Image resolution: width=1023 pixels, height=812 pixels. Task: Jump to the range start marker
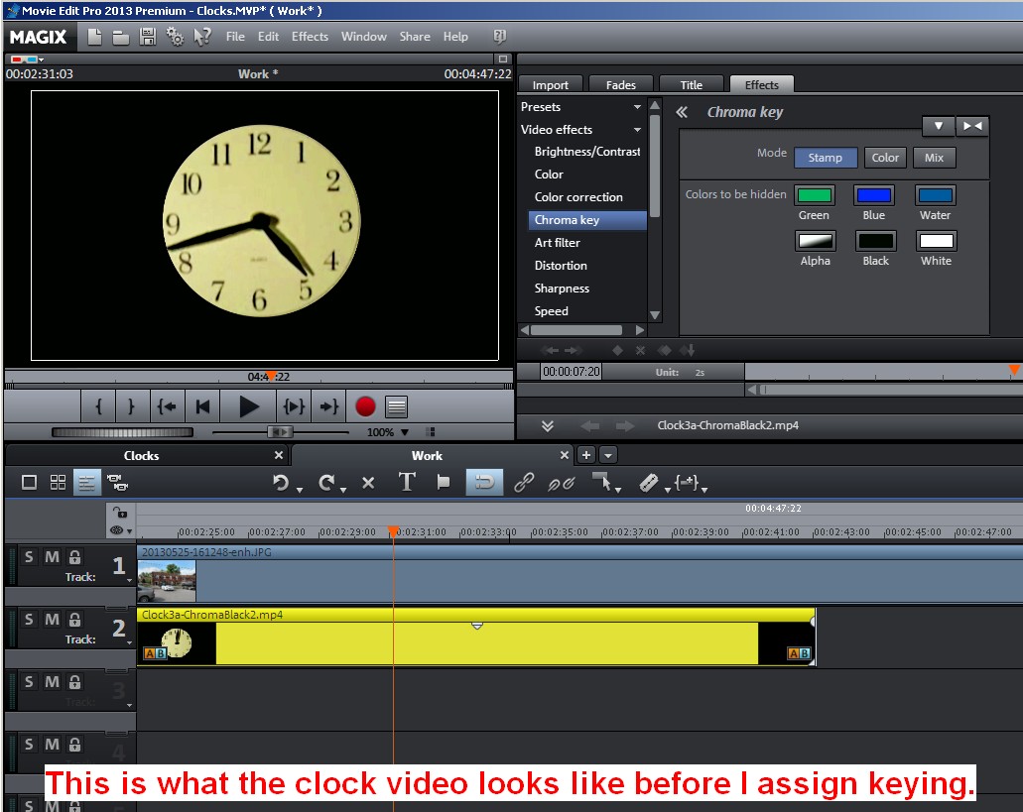pyautogui.click(x=167, y=406)
